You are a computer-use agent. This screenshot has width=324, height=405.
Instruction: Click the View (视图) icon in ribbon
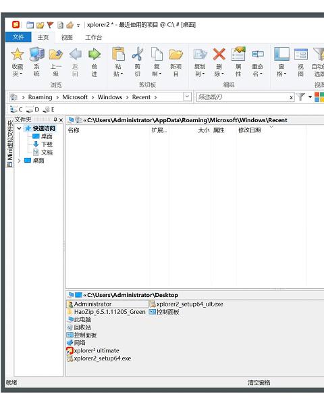(x=301, y=54)
